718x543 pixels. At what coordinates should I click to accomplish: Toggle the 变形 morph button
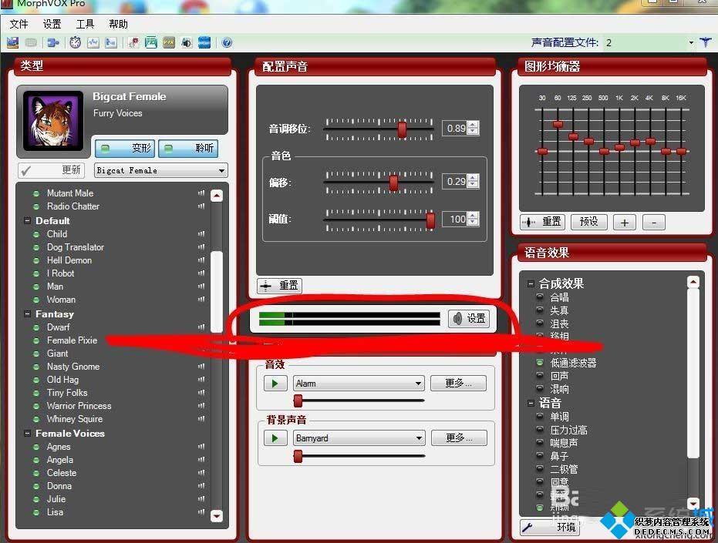pyautogui.click(x=125, y=148)
